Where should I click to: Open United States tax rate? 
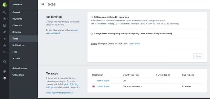click(103, 86)
